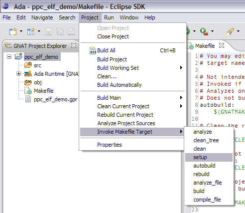Choose Analyze Project Sources
245x213 pixels.
click(132, 123)
